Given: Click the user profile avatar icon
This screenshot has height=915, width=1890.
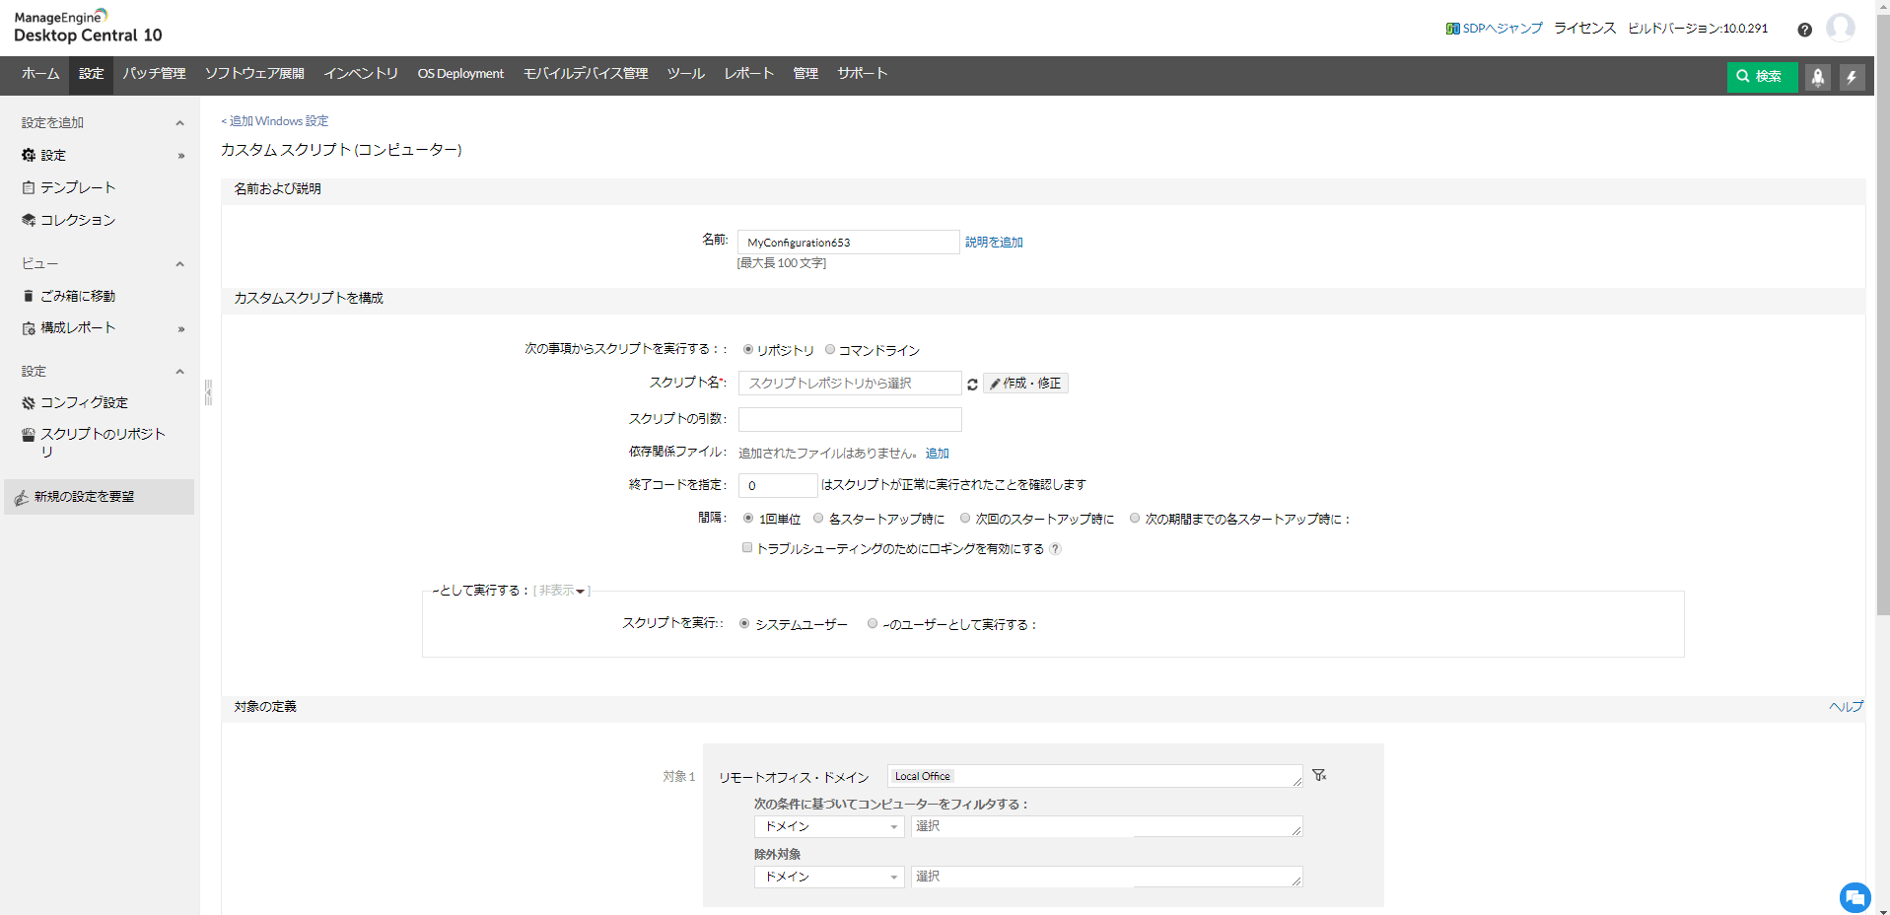Looking at the screenshot, I should tap(1840, 28).
